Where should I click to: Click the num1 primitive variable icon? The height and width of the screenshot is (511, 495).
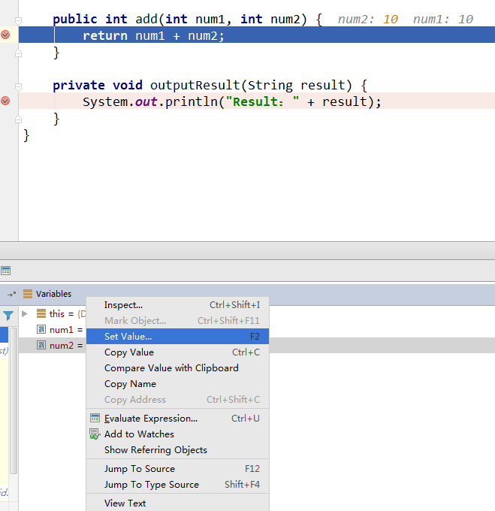[x=41, y=329]
